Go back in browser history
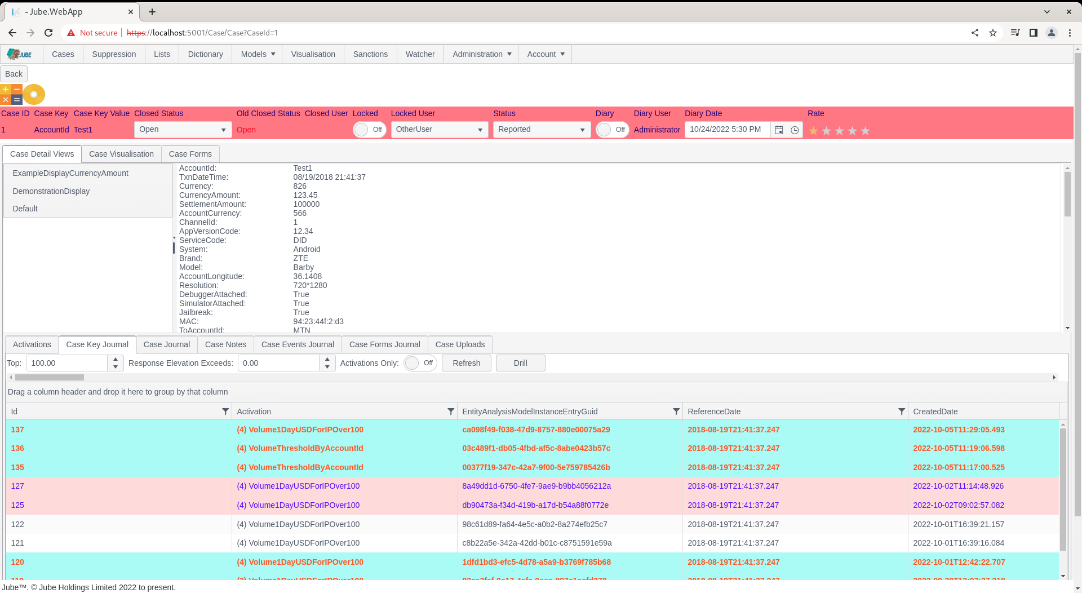1082x593 pixels. pyautogui.click(x=12, y=33)
